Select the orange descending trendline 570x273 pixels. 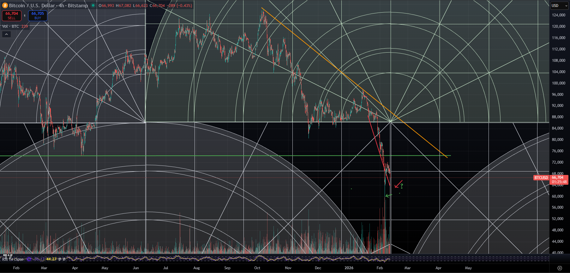(354, 82)
